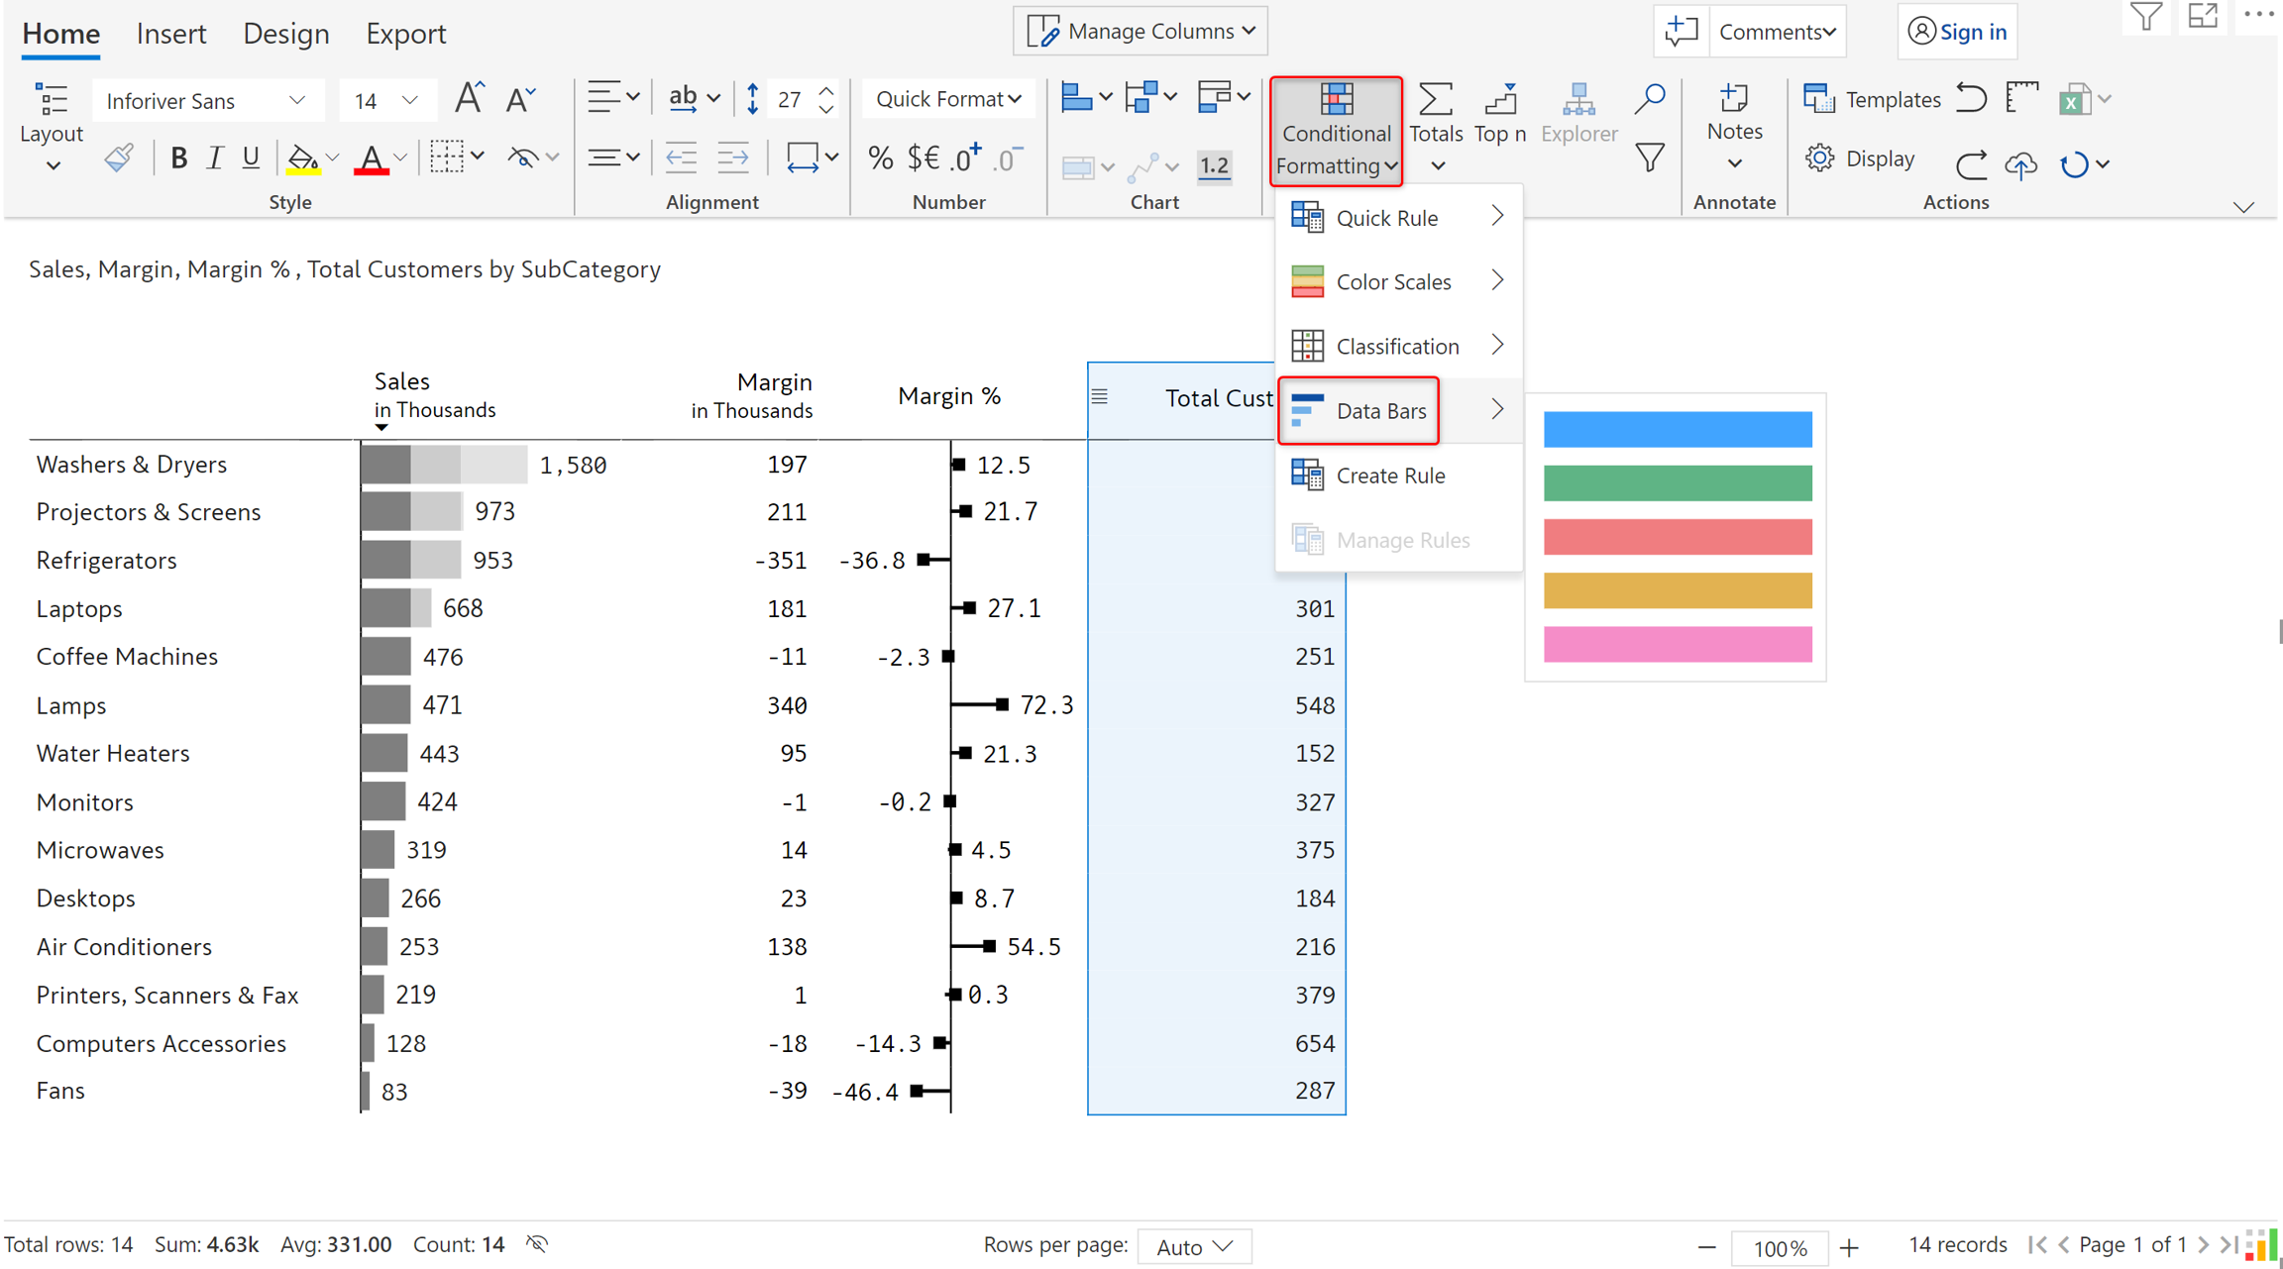Viewport: 2283px width, 1269px height.
Task: Click the search magnifier icon
Action: pyautogui.click(x=1649, y=99)
